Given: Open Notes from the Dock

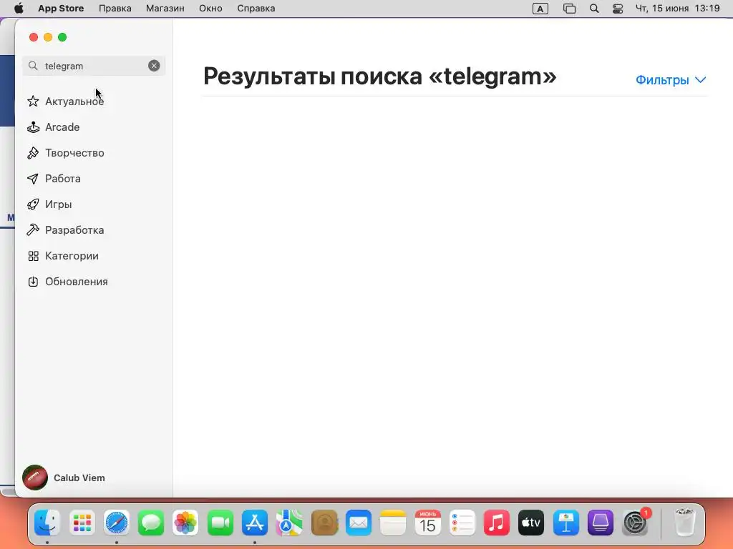Looking at the screenshot, I should coord(393,523).
